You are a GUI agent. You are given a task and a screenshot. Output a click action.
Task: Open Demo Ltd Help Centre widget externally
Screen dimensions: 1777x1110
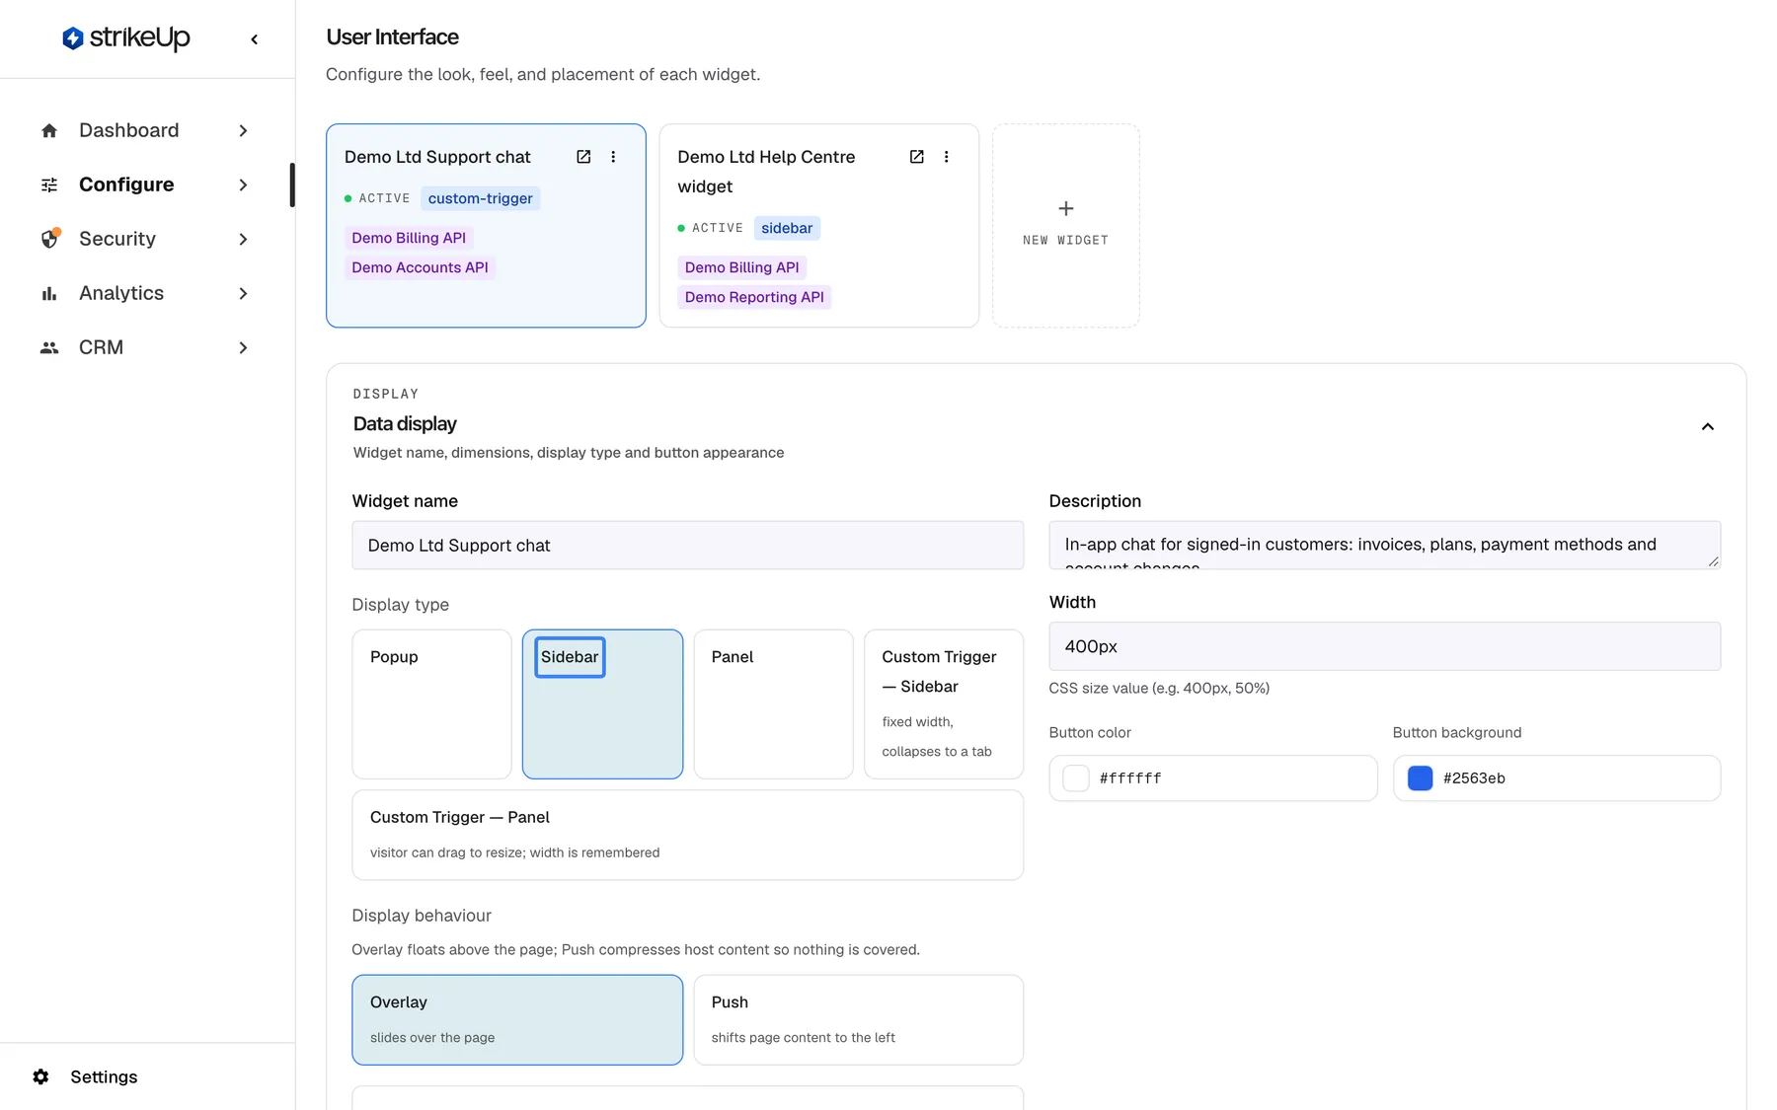pos(916,157)
